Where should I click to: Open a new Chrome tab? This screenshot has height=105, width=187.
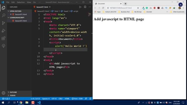click(x=125, y=4)
